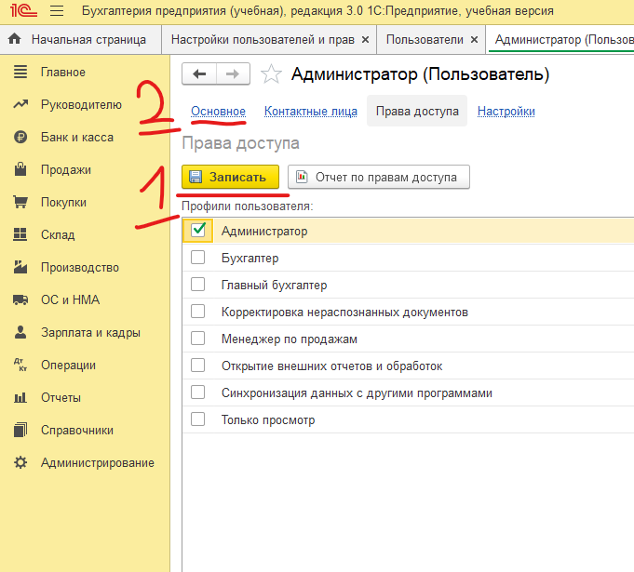
Task: Click the Банк и касса ruble icon
Action: pos(20,137)
